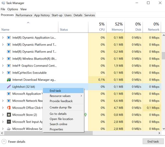This screenshot has width=165, height=147.
Task: Click the Task Manager title bar icon
Action: click(3, 3)
